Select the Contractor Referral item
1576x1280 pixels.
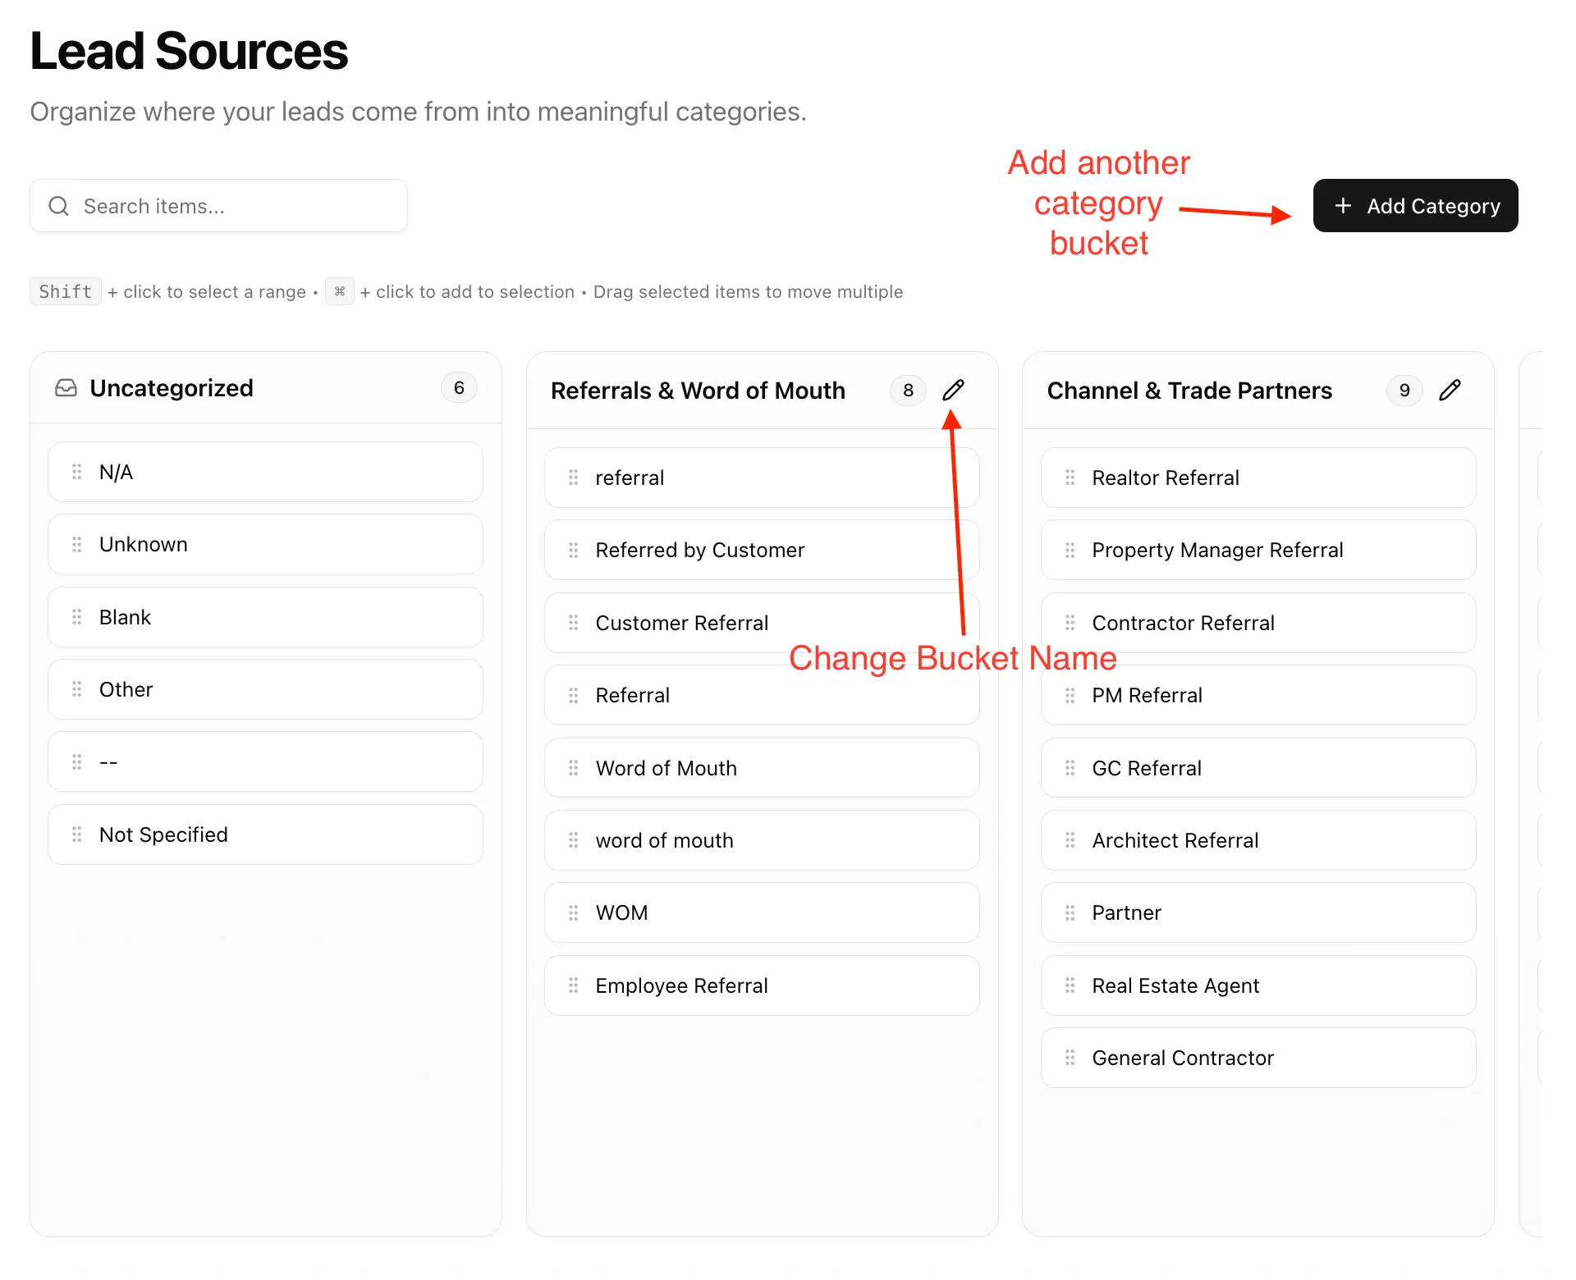click(x=1258, y=623)
